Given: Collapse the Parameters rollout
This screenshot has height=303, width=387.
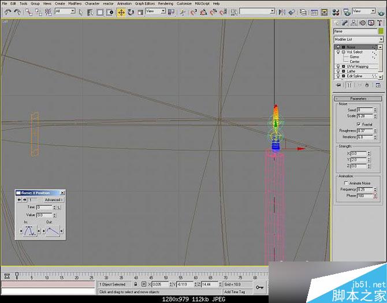Looking at the screenshot, I should pos(358,99).
